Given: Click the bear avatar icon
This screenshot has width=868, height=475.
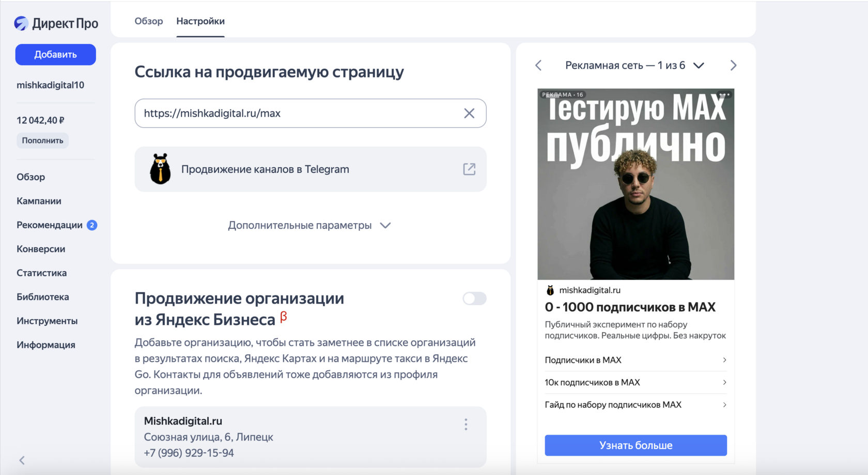Looking at the screenshot, I should point(160,169).
